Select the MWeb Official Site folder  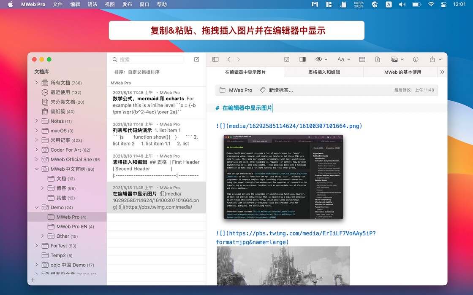click(x=67, y=159)
